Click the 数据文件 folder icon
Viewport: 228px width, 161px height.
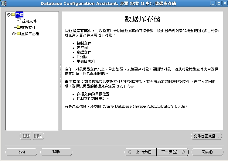(x=19, y=27)
